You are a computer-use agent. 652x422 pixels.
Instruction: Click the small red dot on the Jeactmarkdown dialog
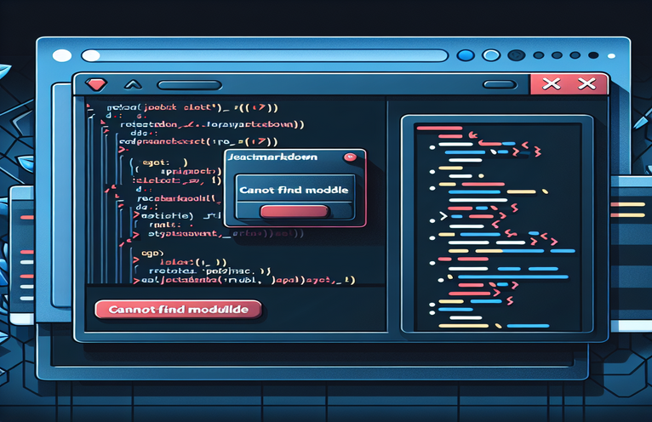(x=346, y=158)
